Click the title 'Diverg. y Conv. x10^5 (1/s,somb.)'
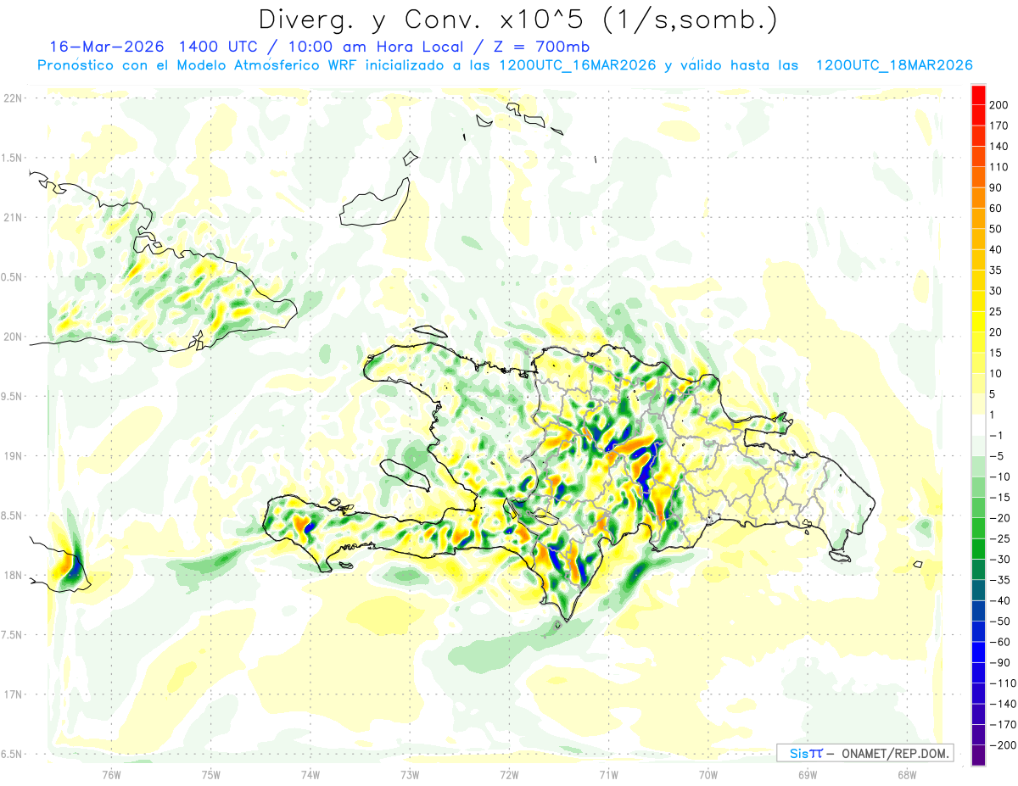The image size is (1018, 786). [x=517, y=20]
